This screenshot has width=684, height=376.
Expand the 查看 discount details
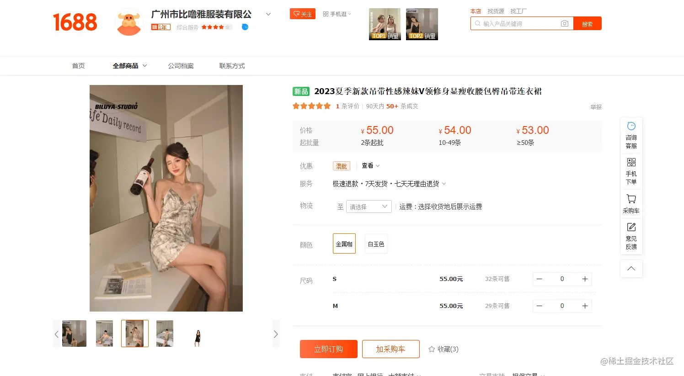[371, 165]
